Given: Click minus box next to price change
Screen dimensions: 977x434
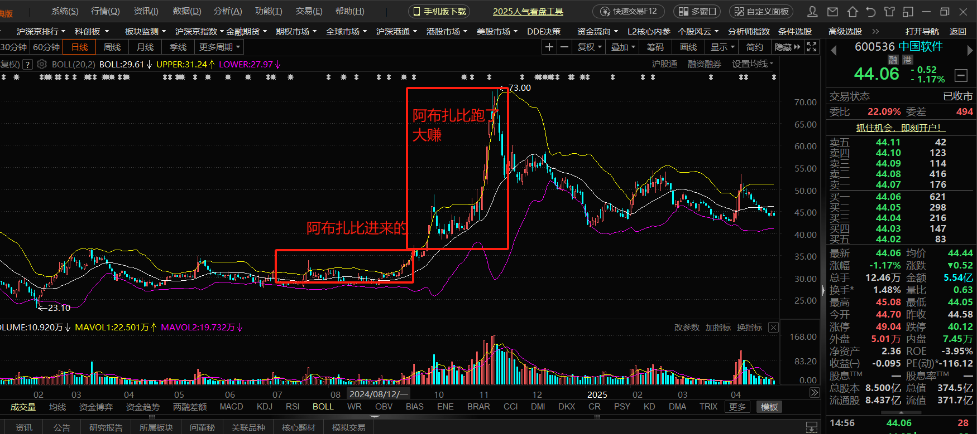Looking at the screenshot, I should coord(961,74).
